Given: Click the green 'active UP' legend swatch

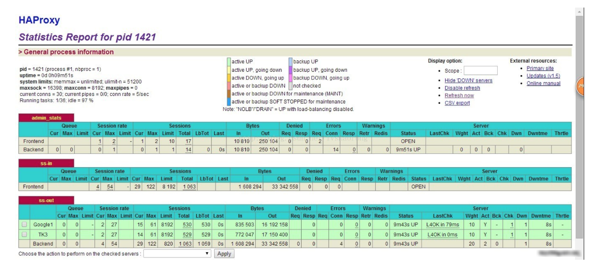Looking at the screenshot, I should click(x=229, y=62).
